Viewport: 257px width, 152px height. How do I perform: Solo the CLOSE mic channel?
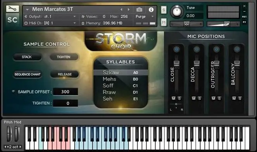[179, 98]
